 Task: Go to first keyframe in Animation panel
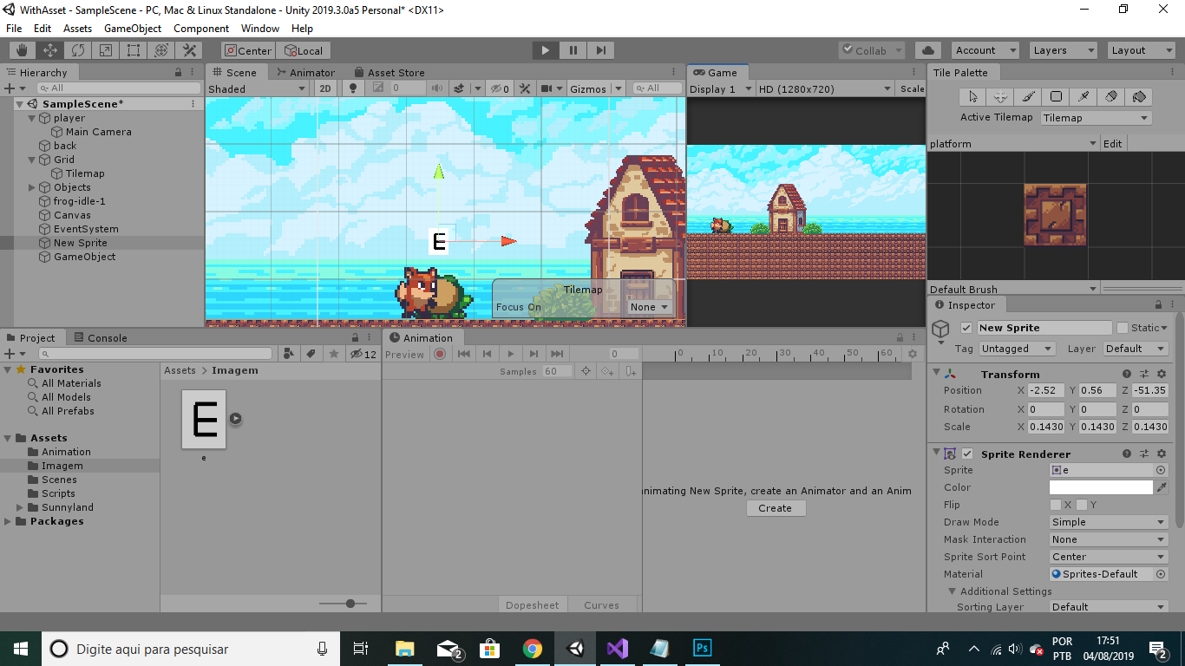464,354
